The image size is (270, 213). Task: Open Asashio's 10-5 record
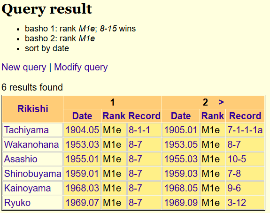(x=237, y=159)
